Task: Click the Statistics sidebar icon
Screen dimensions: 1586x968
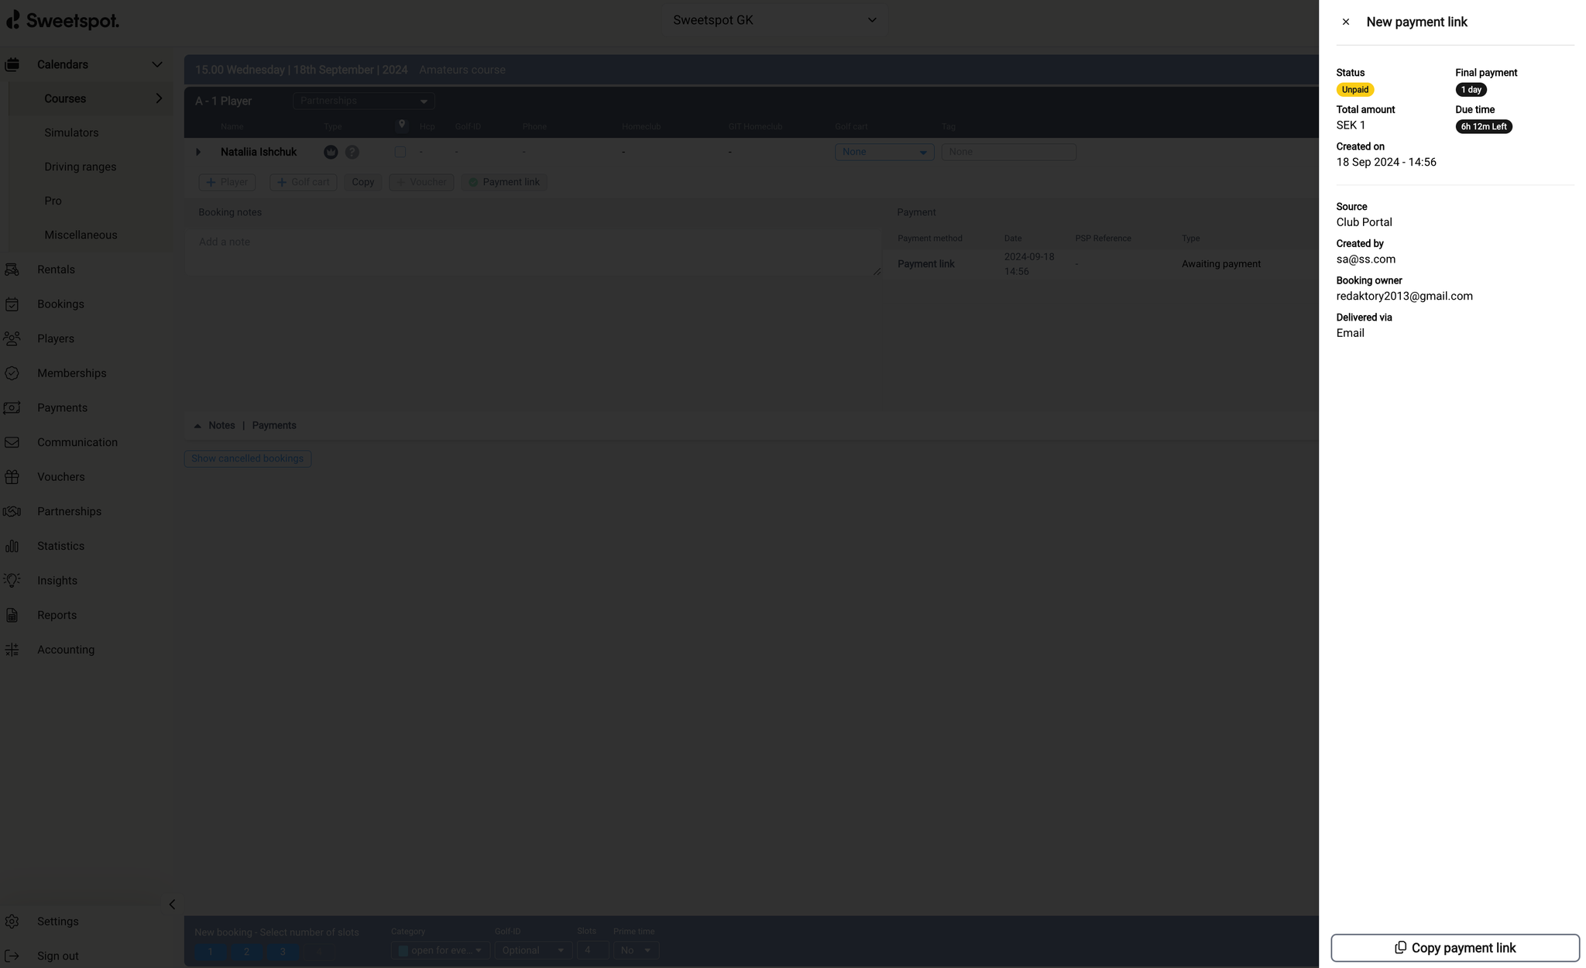Action: pyautogui.click(x=12, y=545)
